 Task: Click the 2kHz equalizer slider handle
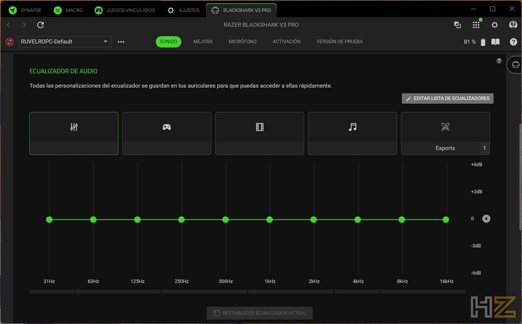pos(314,220)
